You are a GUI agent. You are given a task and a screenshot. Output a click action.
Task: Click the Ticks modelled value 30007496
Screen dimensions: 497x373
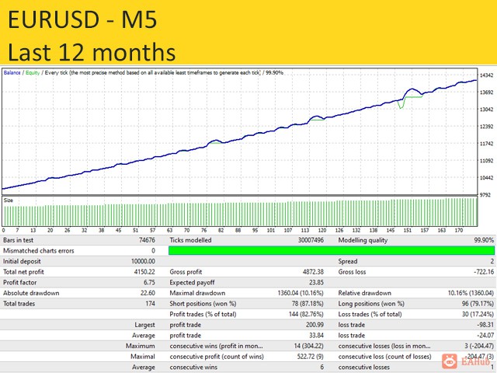(x=311, y=240)
